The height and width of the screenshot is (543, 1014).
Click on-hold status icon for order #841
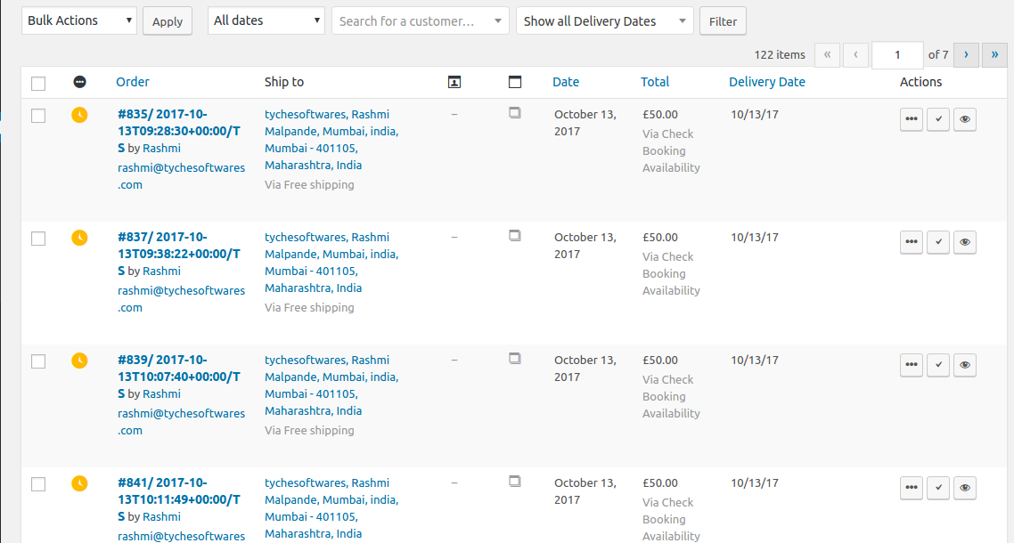[x=79, y=483]
